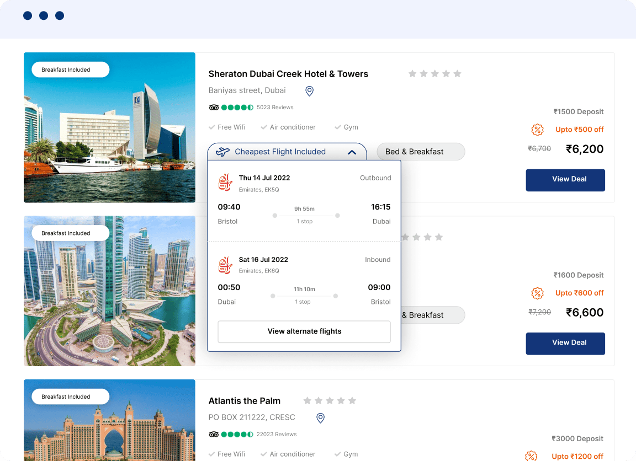Click the discount badge icon beside Upto ₹600 off
636x461 pixels.
tap(537, 293)
